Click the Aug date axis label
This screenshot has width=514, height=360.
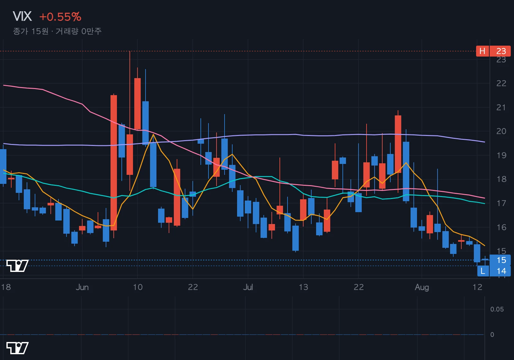[422, 287]
